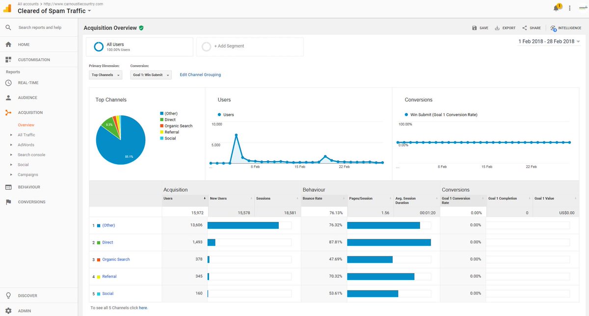Open the Direct channel link in the table
The height and width of the screenshot is (316, 589).
point(107,243)
